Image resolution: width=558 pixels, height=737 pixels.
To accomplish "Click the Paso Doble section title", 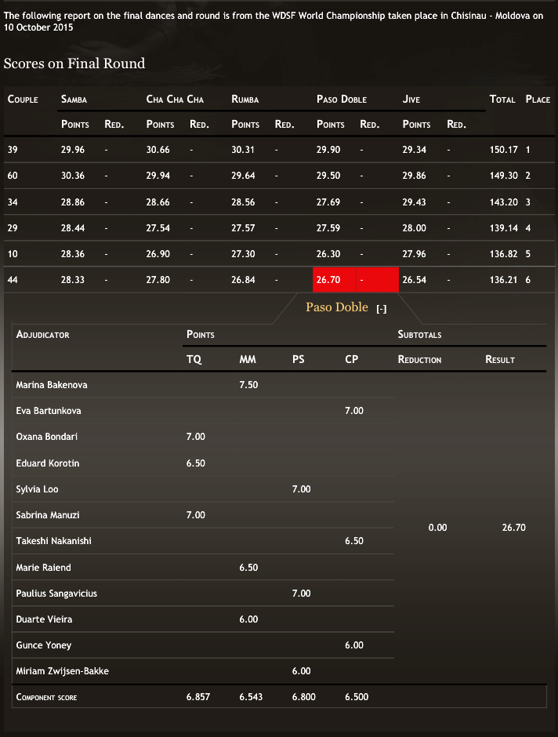I will coord(336,307).
